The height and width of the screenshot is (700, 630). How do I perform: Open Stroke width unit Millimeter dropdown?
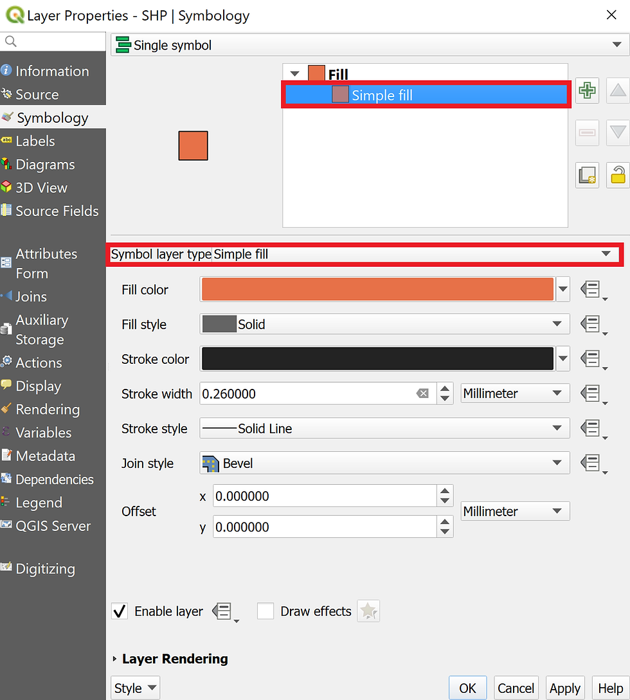click(x=516, y=393)
